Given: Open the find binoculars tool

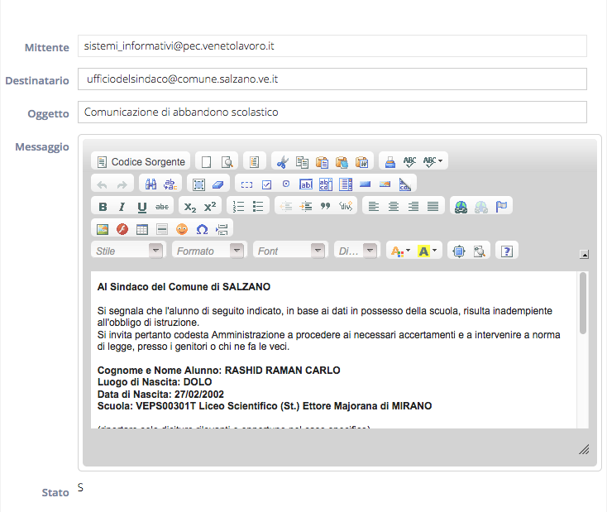Looking at the screenshot, I should [x=151, y=184].
